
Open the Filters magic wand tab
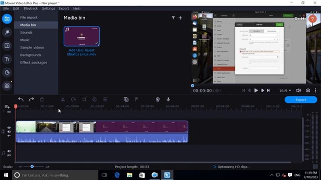[x=7, y=32]
